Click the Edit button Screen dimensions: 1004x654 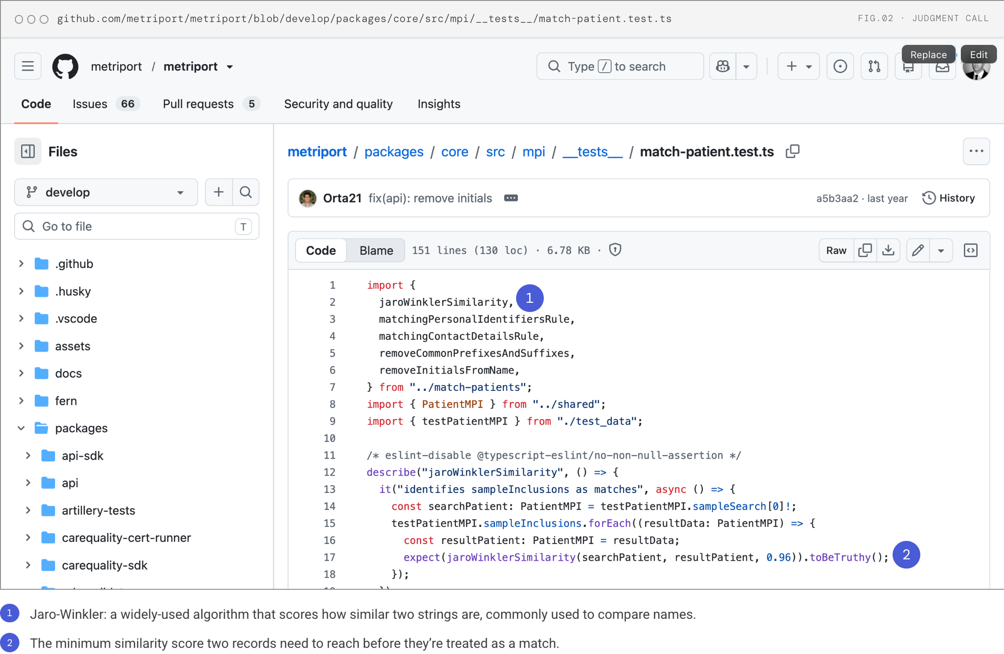tap(978, 55)
